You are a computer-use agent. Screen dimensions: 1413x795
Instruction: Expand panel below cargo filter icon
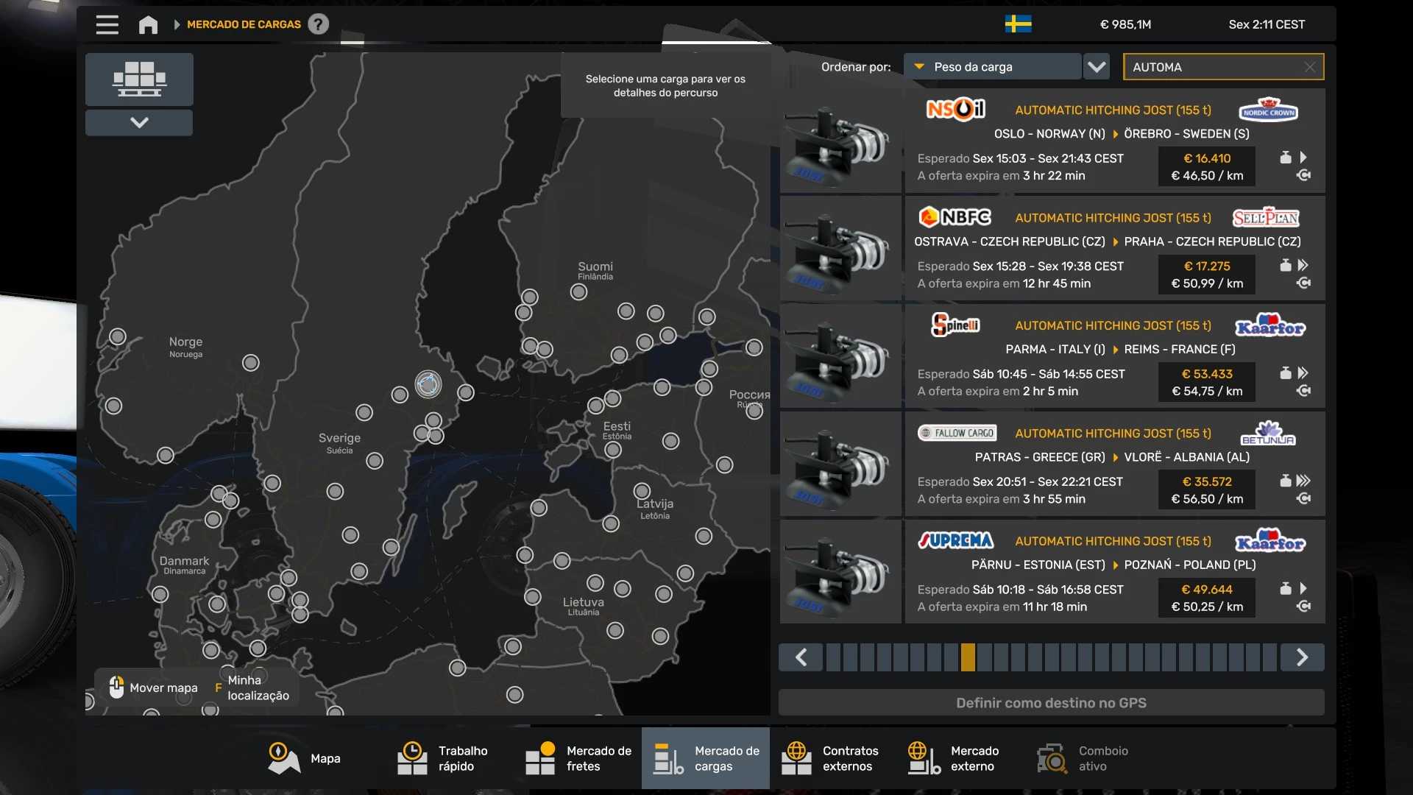(x=139, y=122)
